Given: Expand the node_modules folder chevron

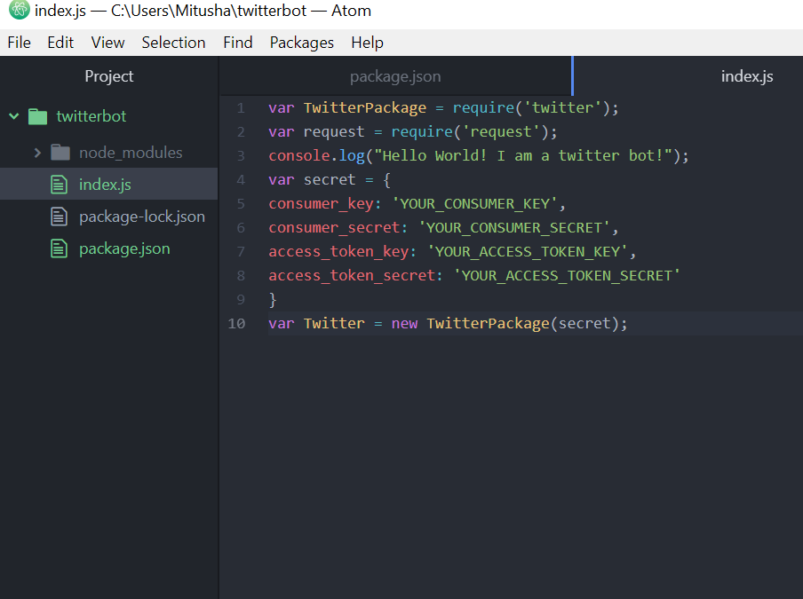Looking at the screenshot, I should click(x=37, y=153).
